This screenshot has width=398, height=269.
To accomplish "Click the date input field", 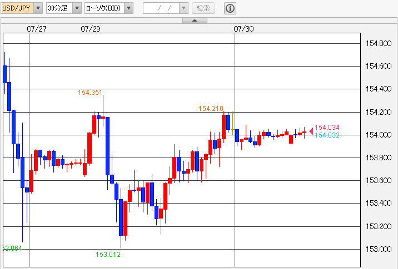I will pos(161,8).
